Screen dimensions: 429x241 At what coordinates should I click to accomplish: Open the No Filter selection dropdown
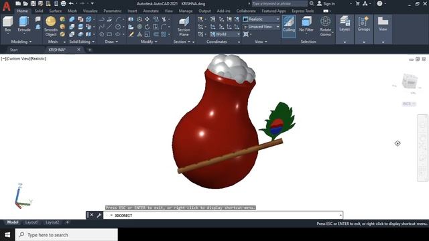pos(306,24)
